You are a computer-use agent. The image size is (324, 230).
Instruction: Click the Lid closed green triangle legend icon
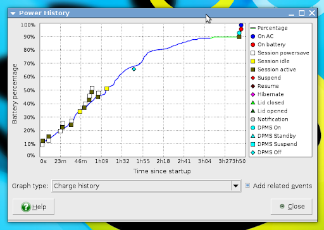(253, 102)
